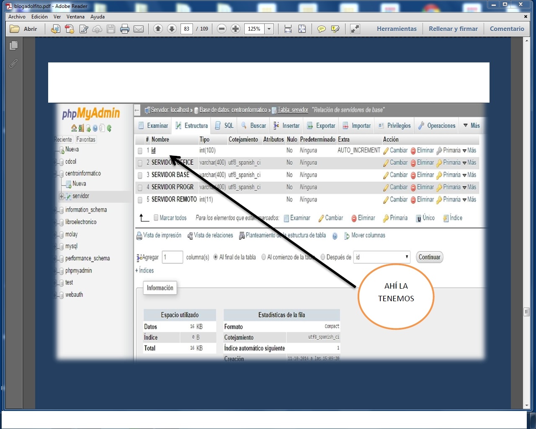Tick the checkbox for SERVIDOR BASE row
This screenshot has width=536, height=429.
pos(140,176)
